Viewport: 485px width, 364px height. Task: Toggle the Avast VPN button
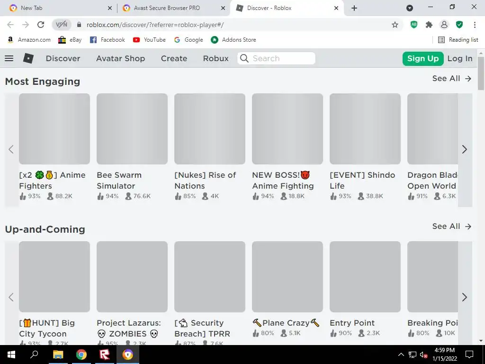click(62, 25)
